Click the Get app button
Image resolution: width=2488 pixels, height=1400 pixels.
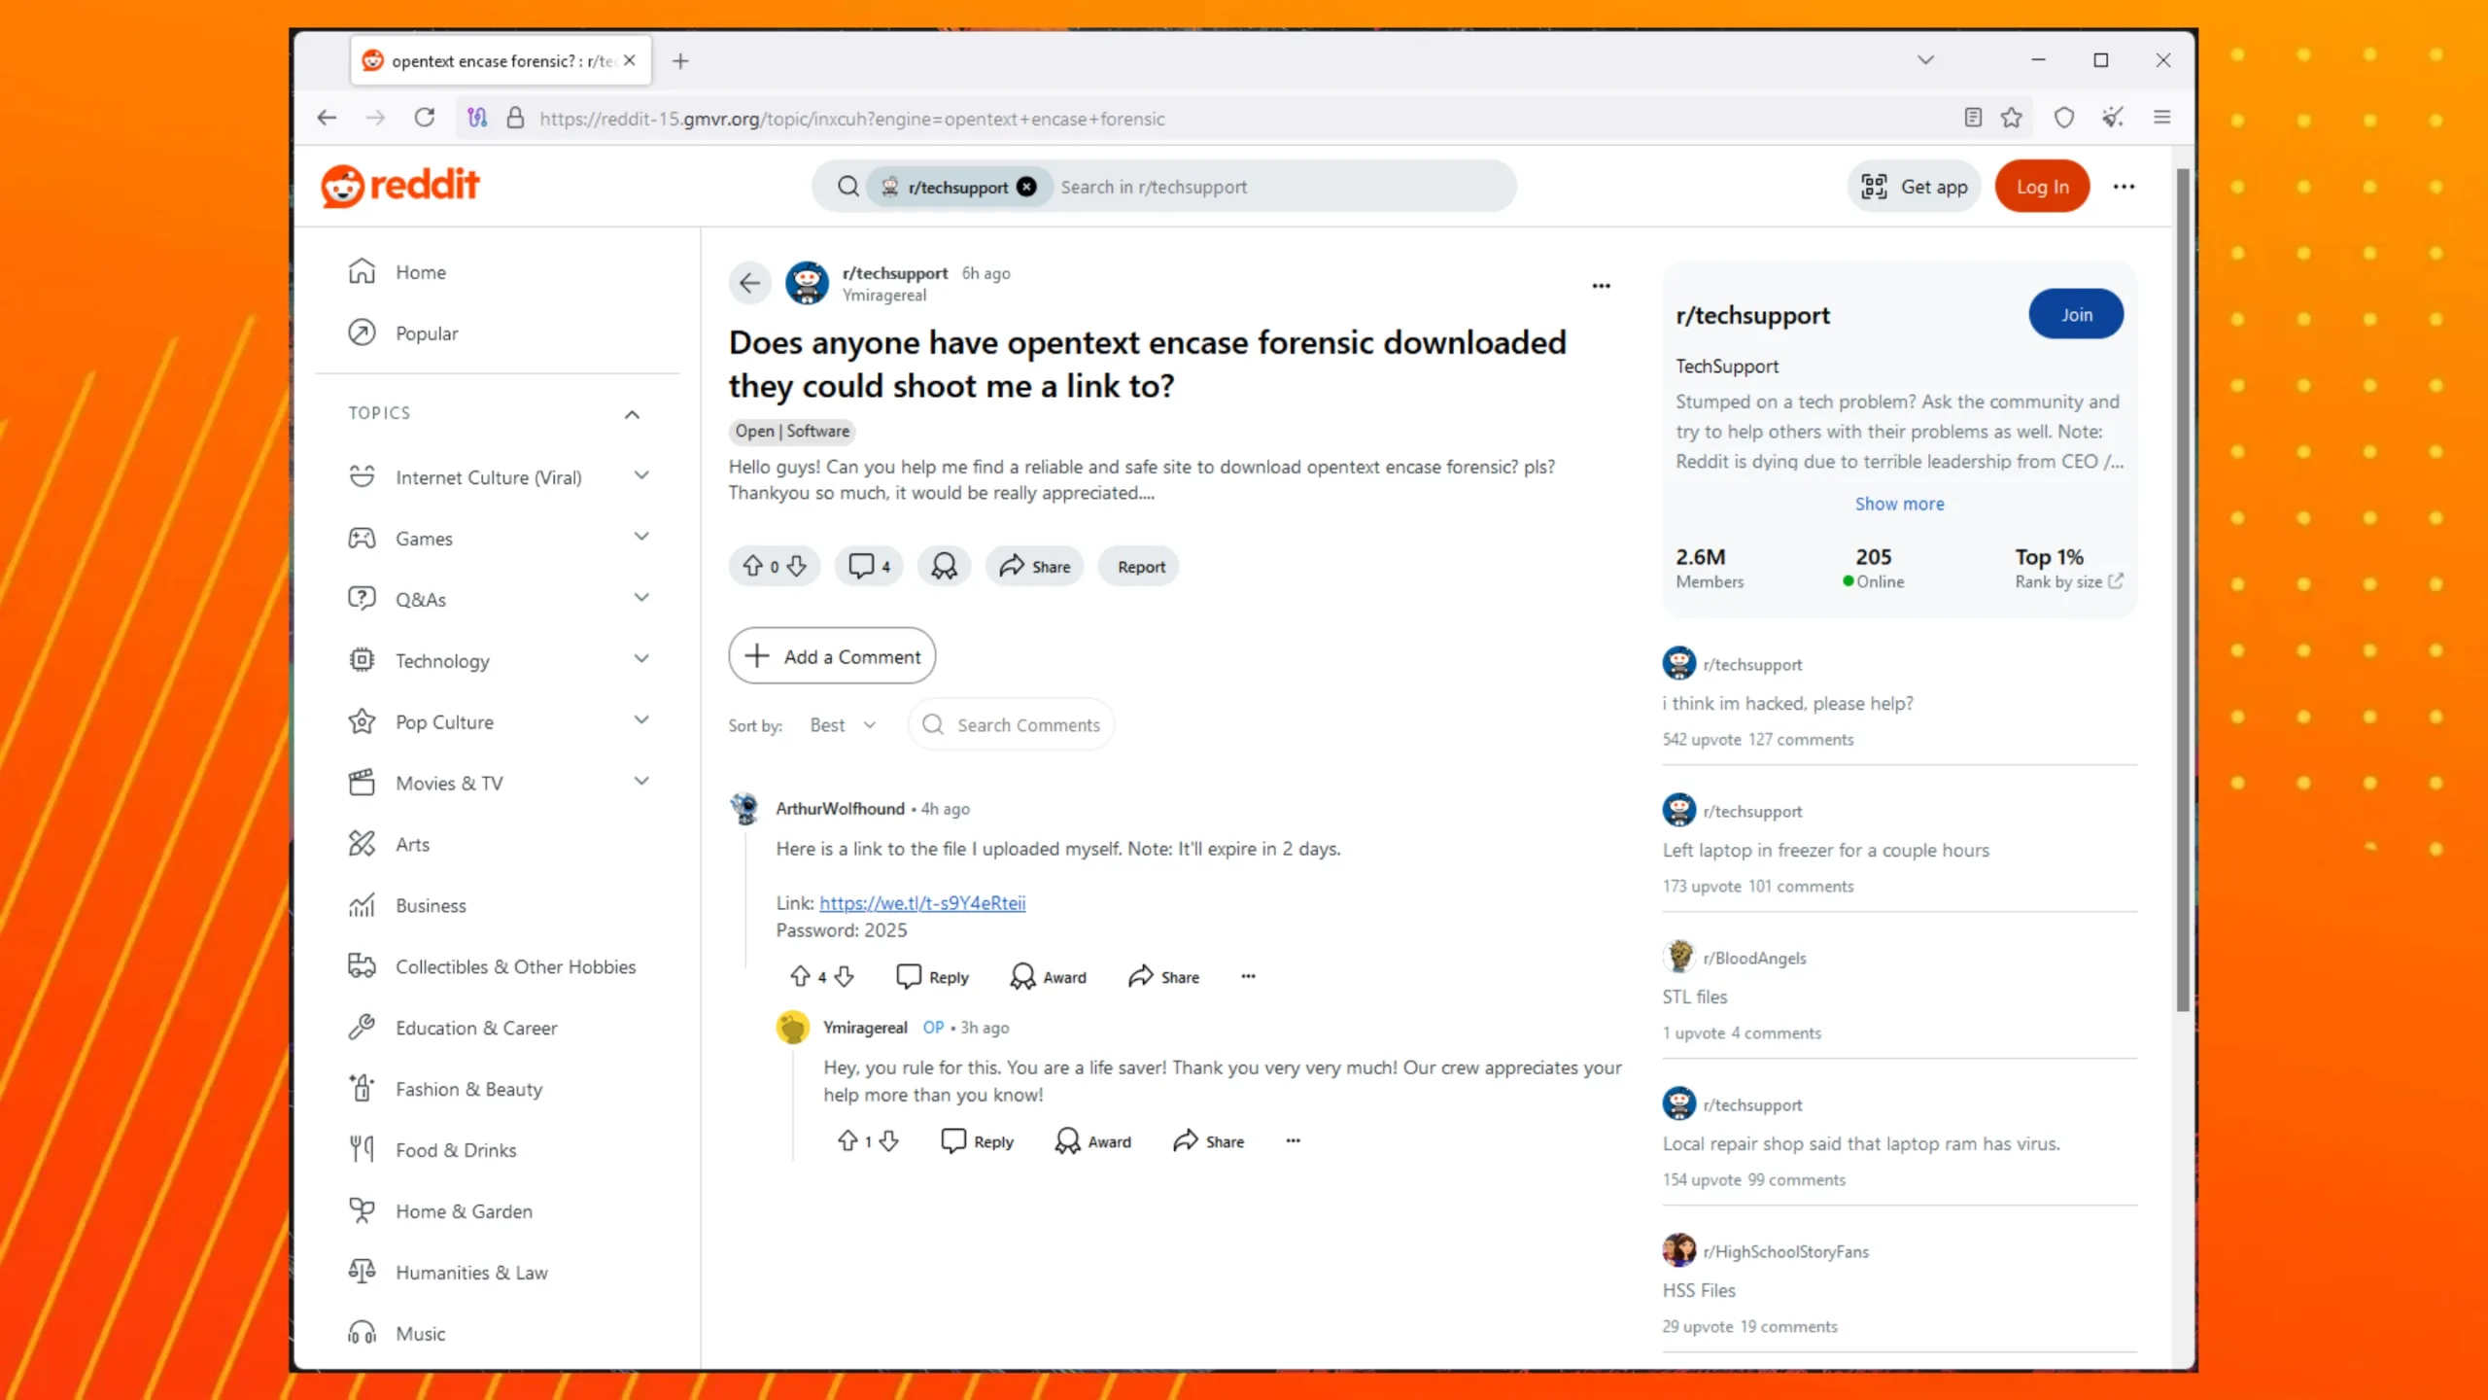(1914, 187)
